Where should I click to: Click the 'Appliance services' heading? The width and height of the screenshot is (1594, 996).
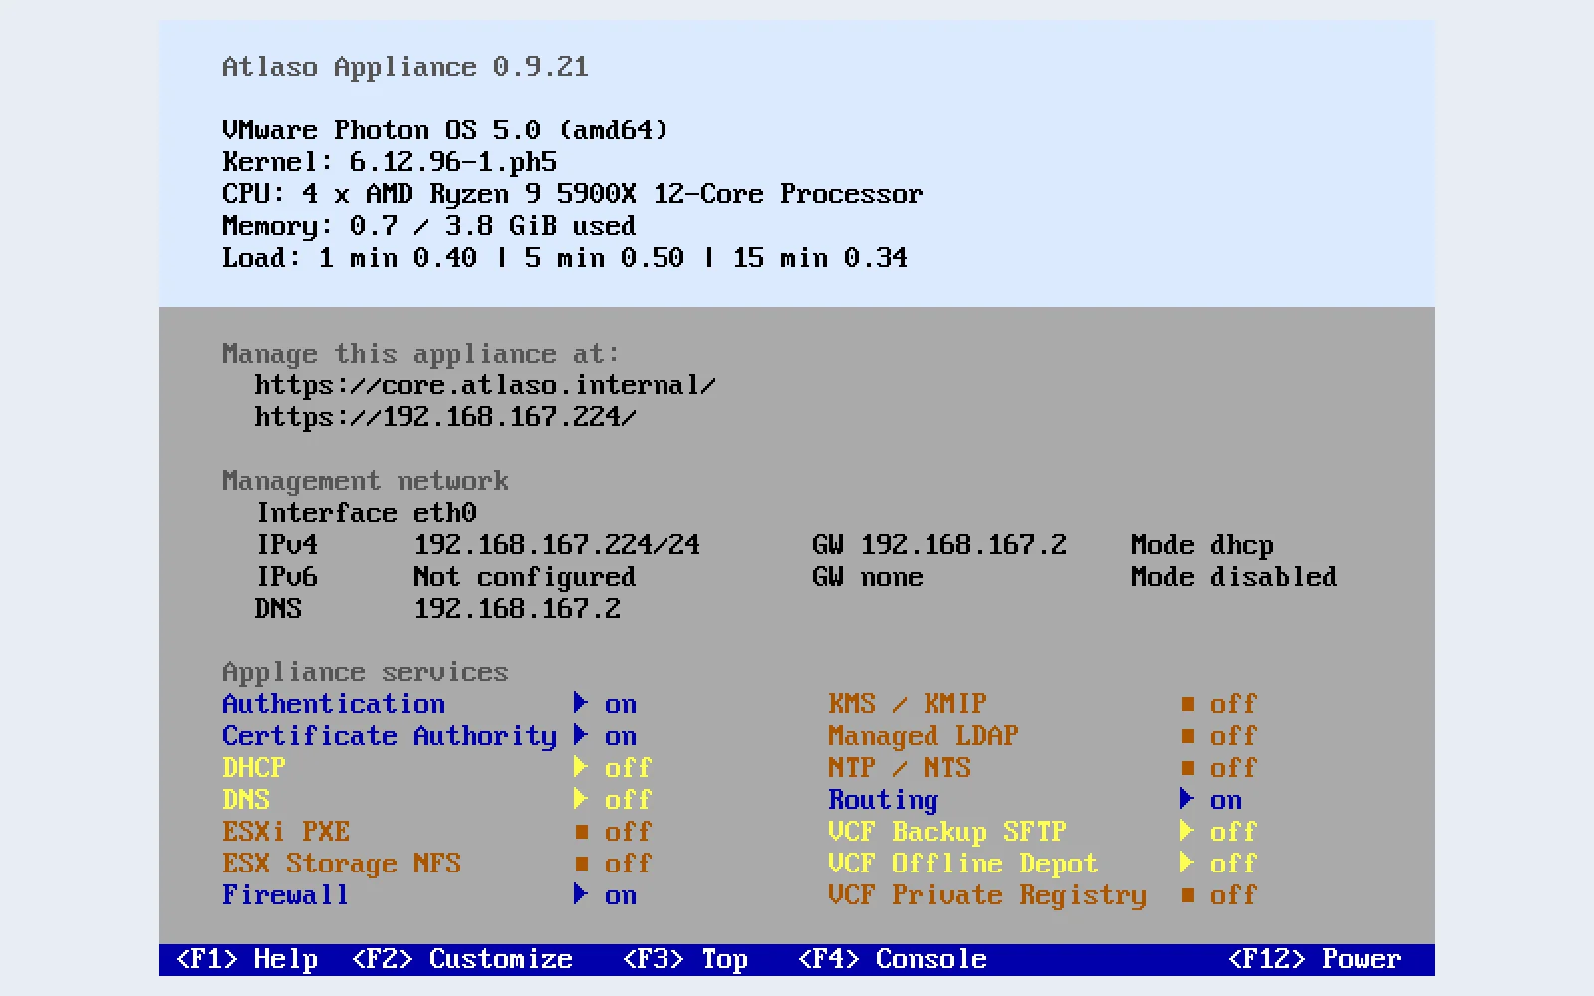(x=366, y=672)
